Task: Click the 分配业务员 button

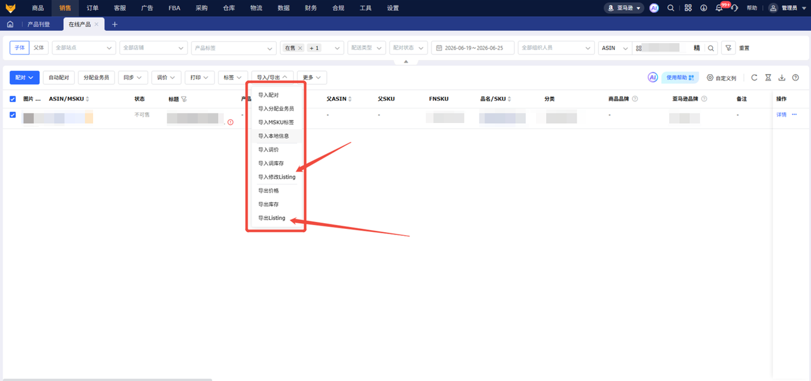Action: click(x=96, y=77)
